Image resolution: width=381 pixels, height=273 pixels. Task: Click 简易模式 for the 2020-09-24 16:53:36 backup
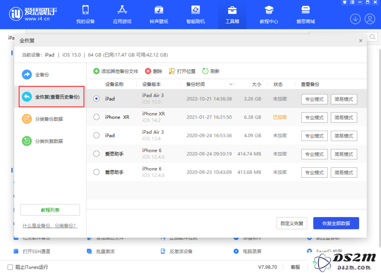pos(344,136)
